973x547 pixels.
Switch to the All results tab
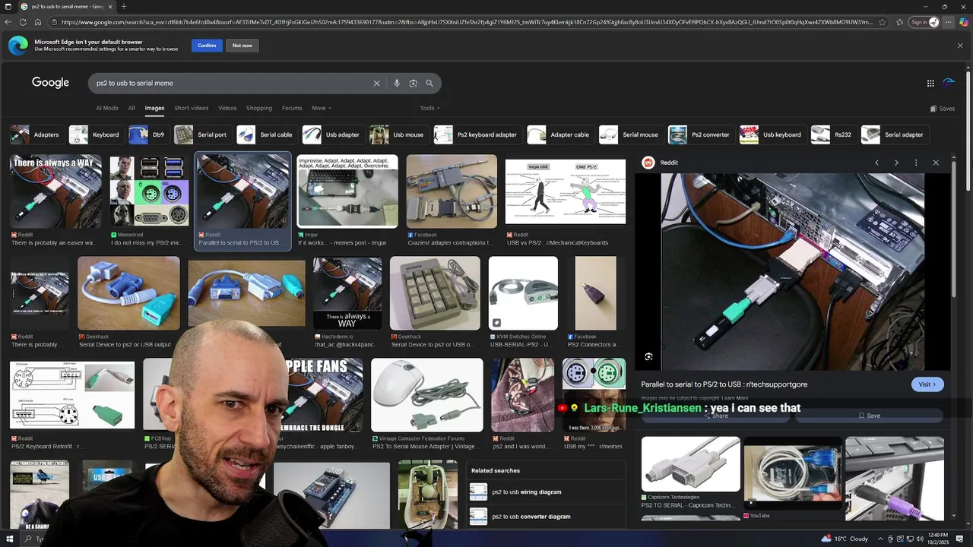(132, 108)
